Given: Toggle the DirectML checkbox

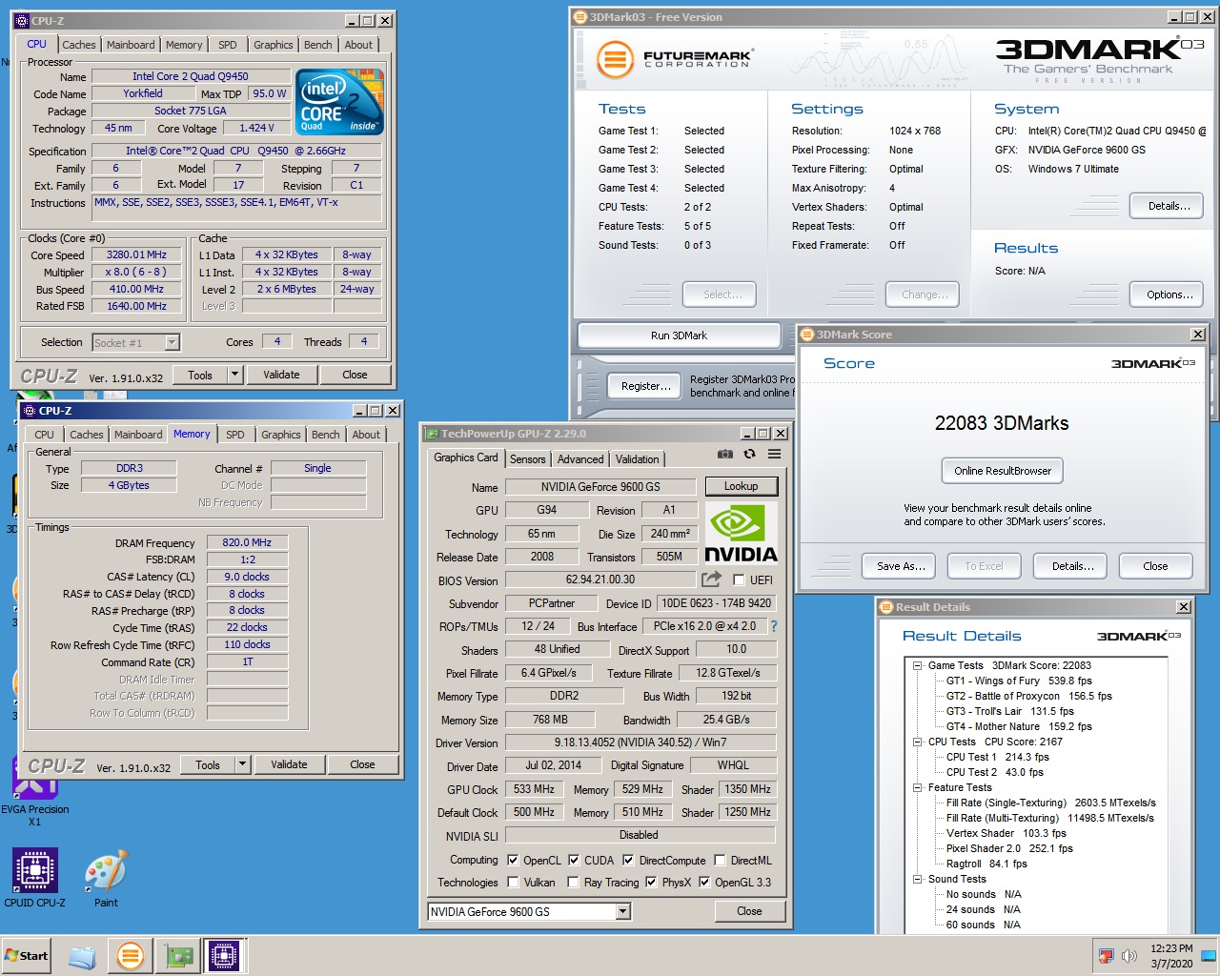Looking at the screenshot, I should coord(720,860).
